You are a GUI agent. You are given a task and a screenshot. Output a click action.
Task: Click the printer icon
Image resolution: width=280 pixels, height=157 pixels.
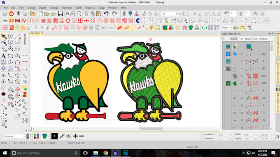(73, 14)
